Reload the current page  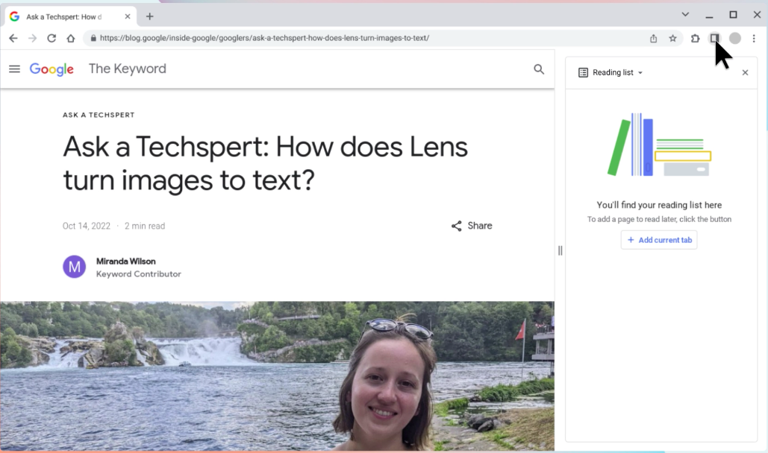[51, 38]
